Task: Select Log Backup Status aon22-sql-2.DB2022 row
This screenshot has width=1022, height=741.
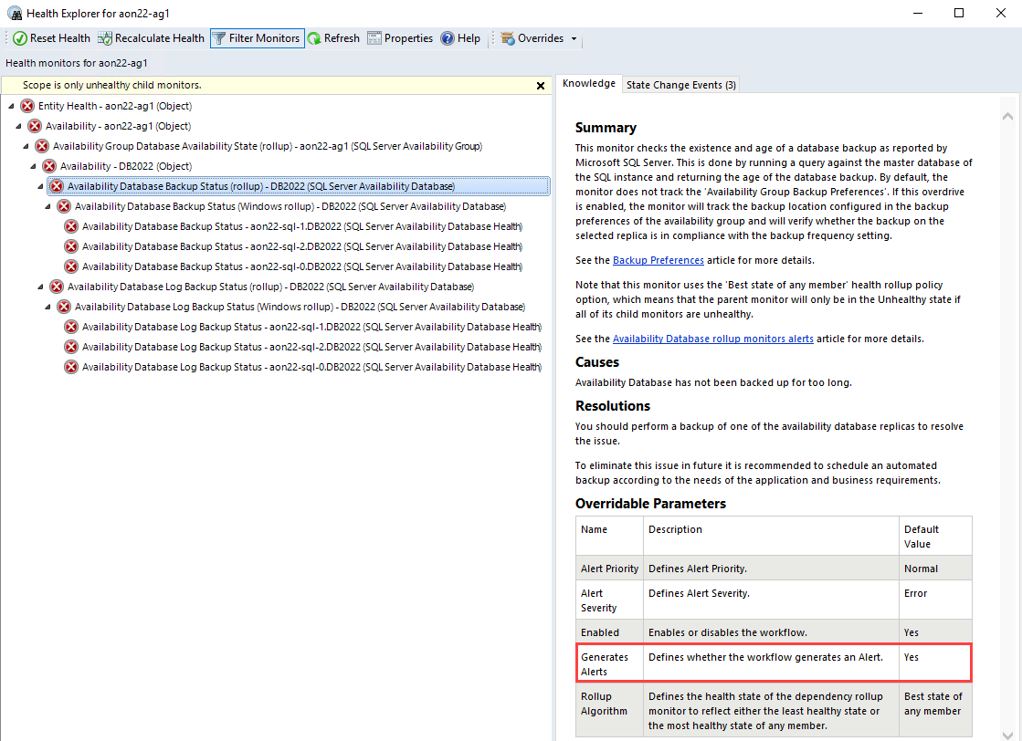Action: [x=311, y=347]
